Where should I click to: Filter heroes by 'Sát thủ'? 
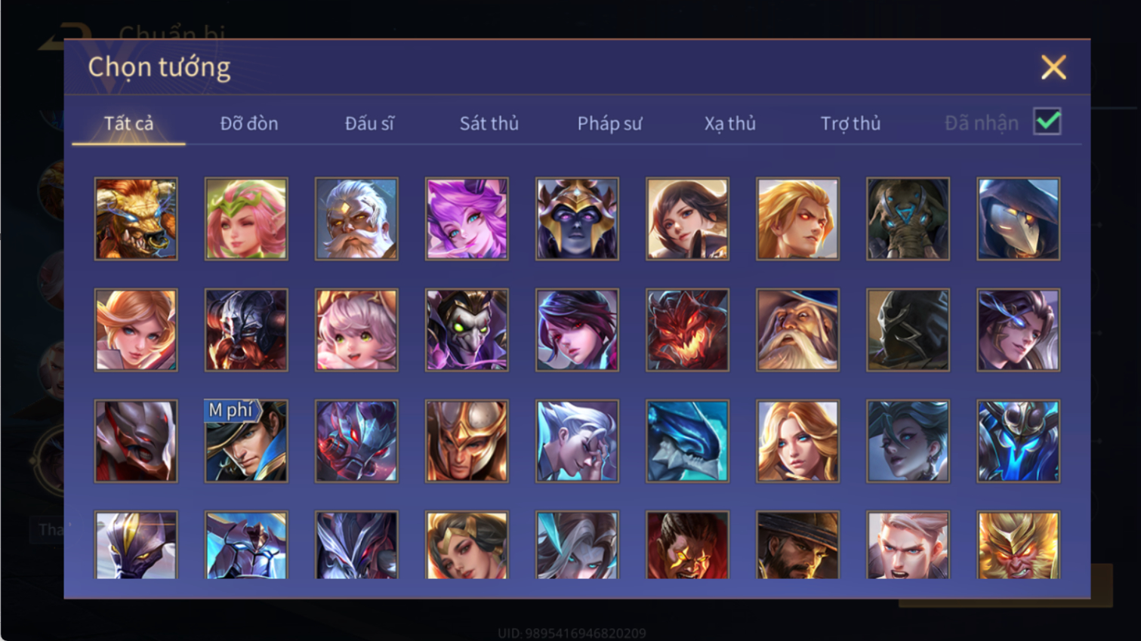click(489, 123)
